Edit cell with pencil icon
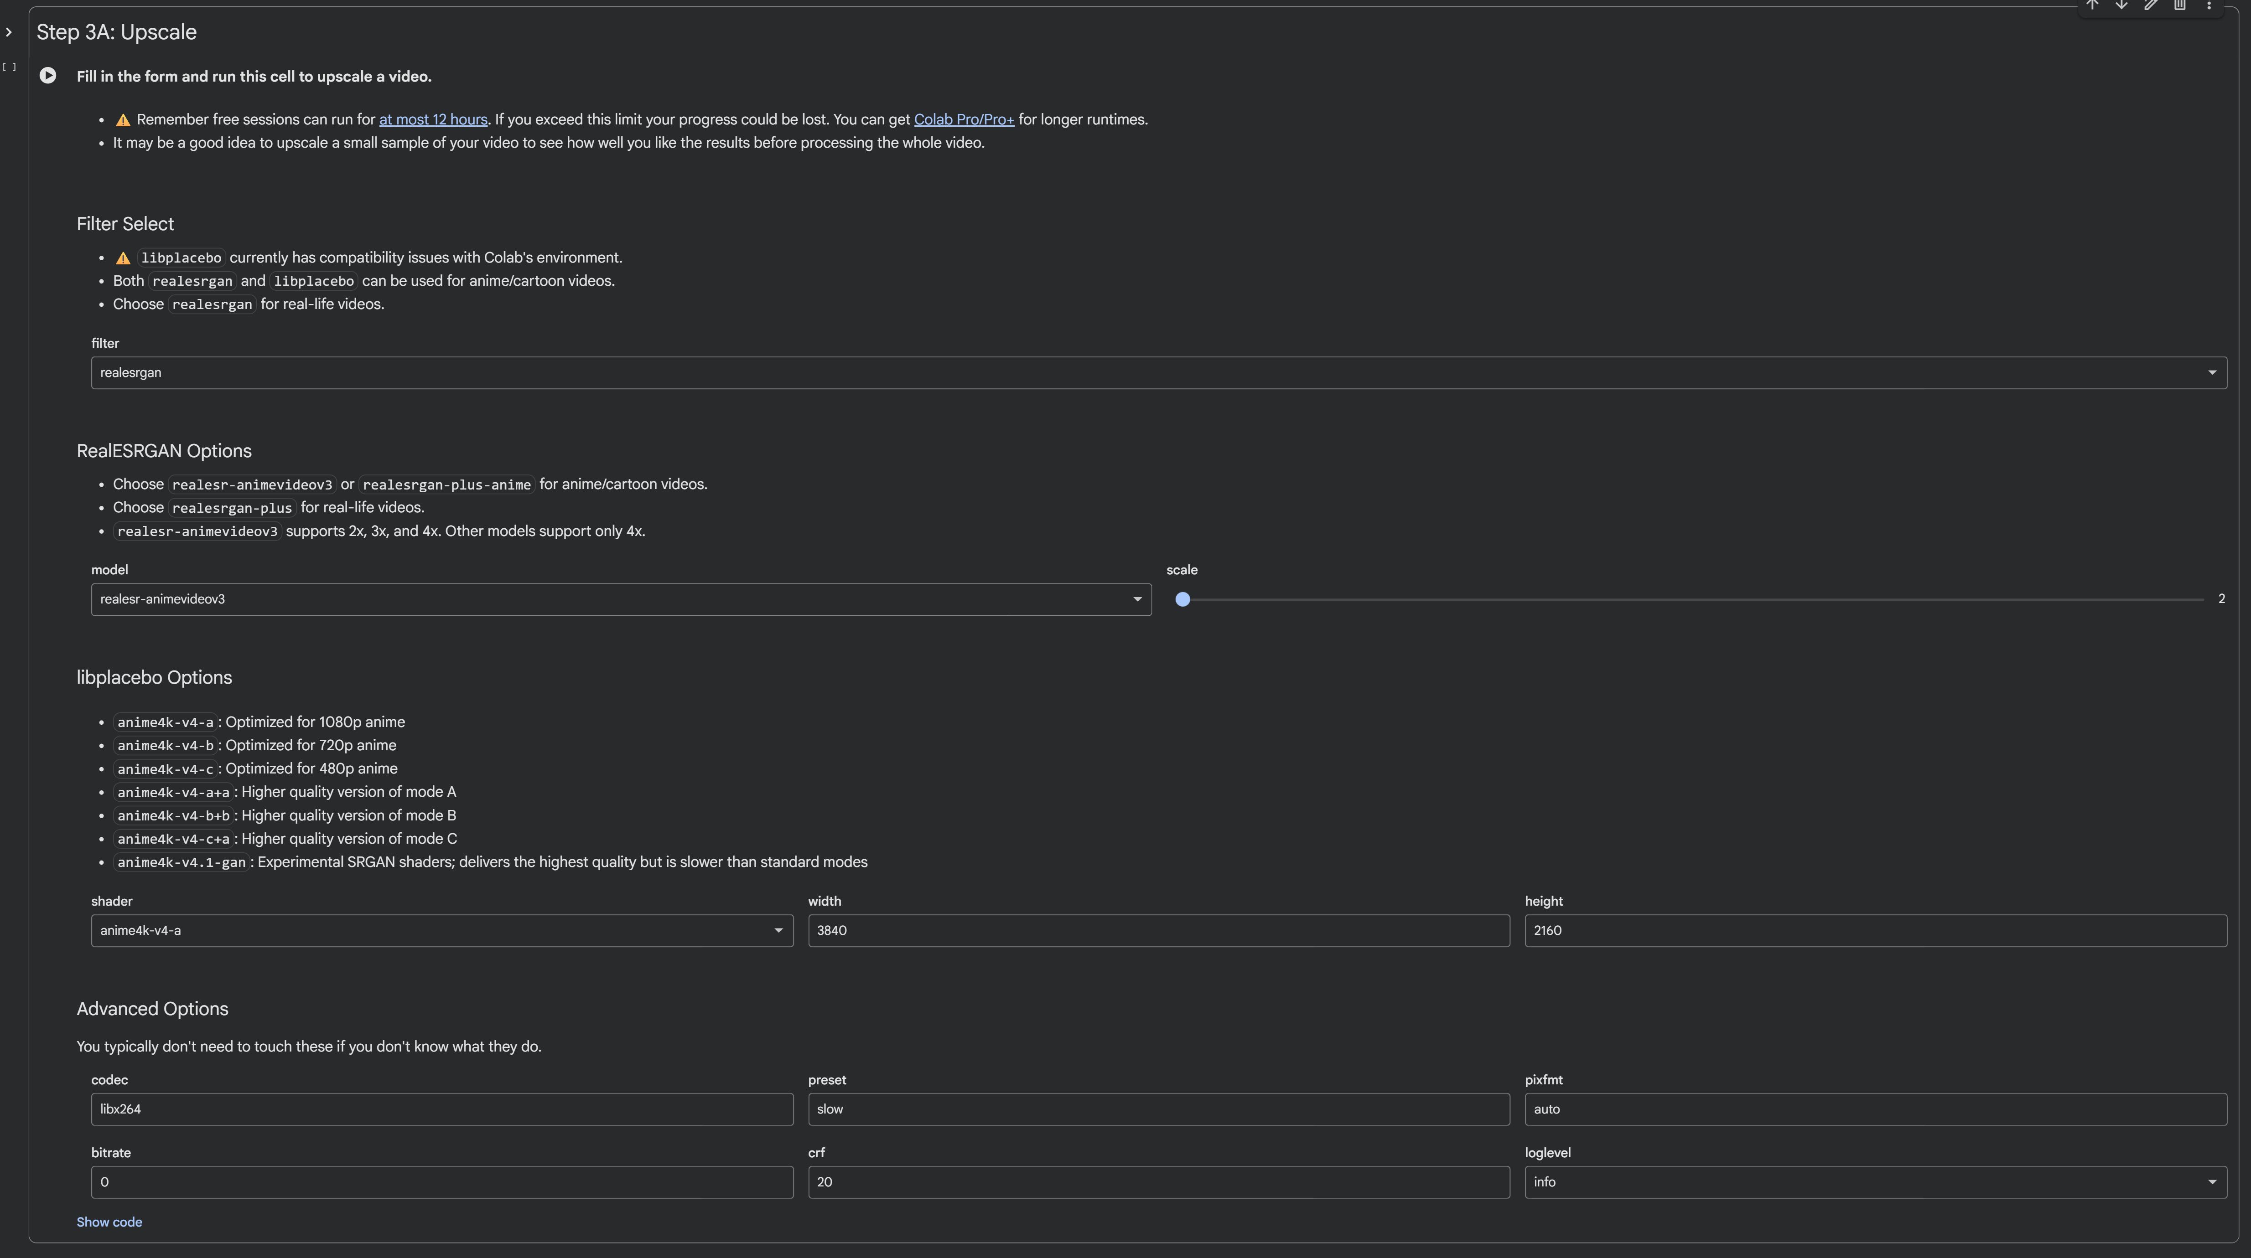Viewport: 2251px width, 1258px height. (x=2151, y=5)
